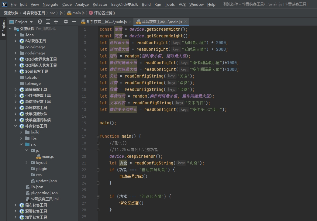Screen dimensions: 317x221
Task: Click the Collapse All icon in Project panel
Action: coord(56,22)
